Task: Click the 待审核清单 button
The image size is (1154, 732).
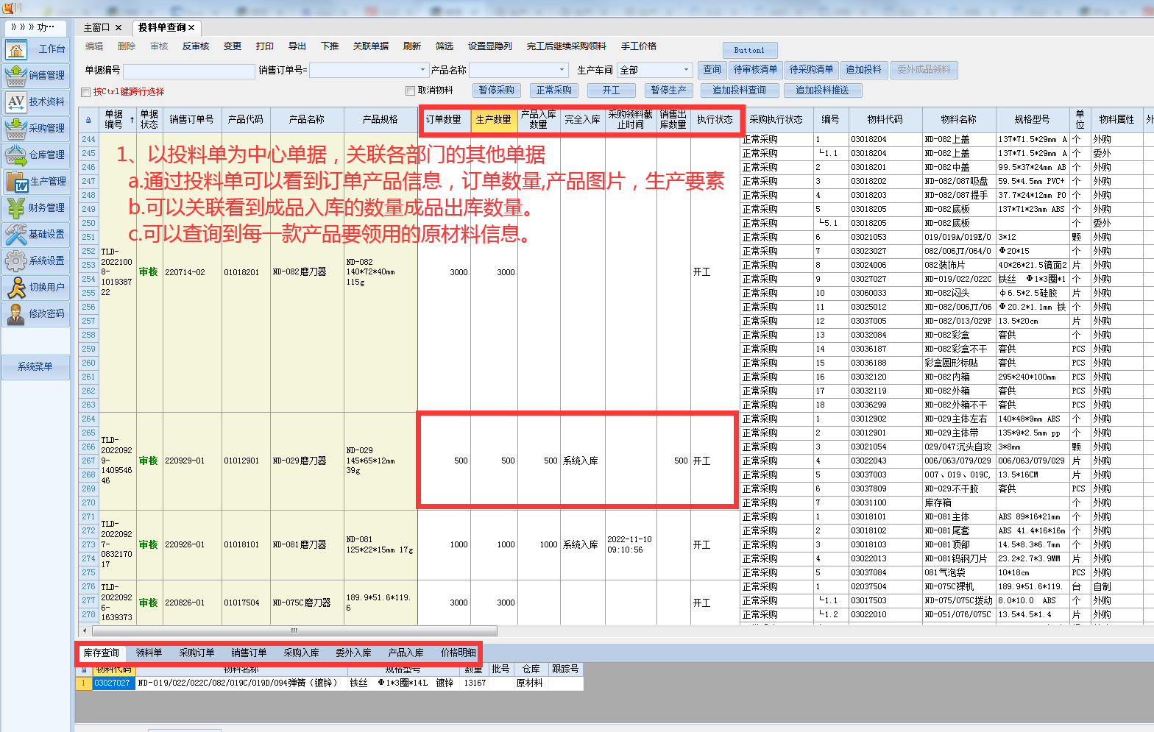Action: tap(755, 70)
